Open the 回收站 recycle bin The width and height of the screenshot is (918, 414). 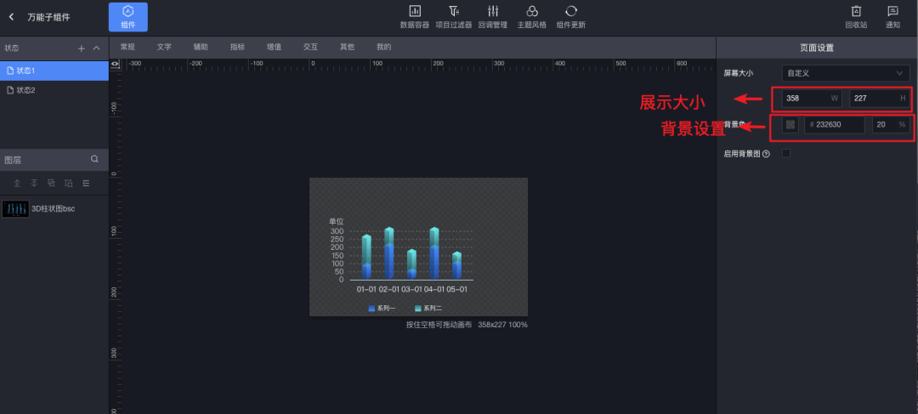[856, 17]
